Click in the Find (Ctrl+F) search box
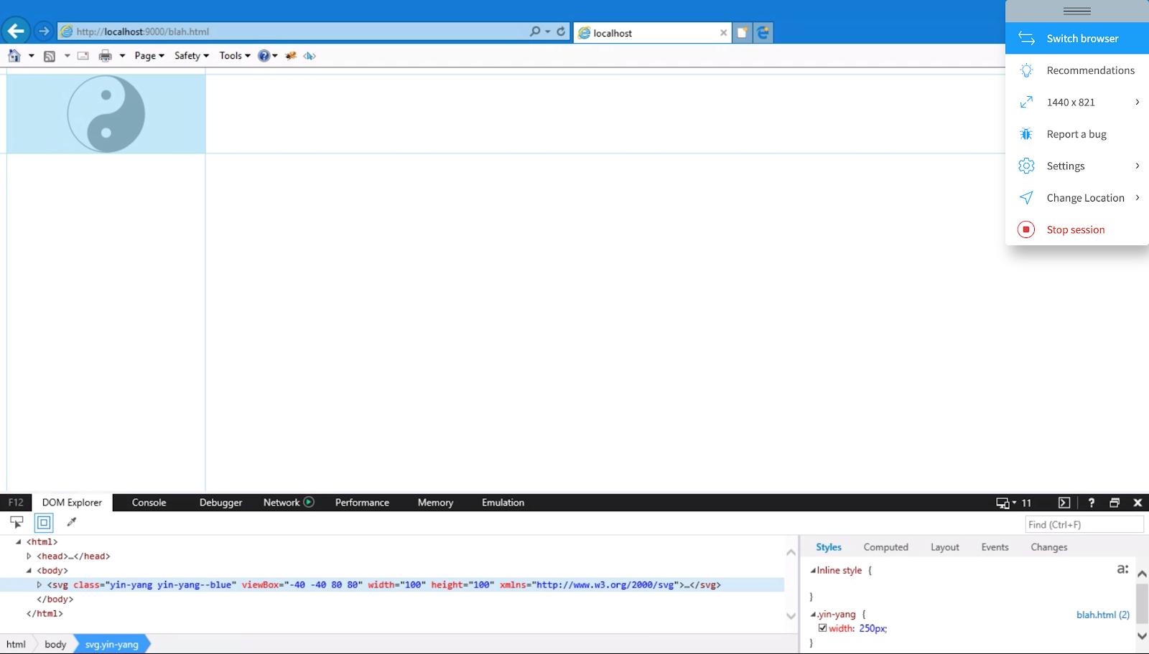This screenshot has width=1149, height=654. click(1083, 524)
